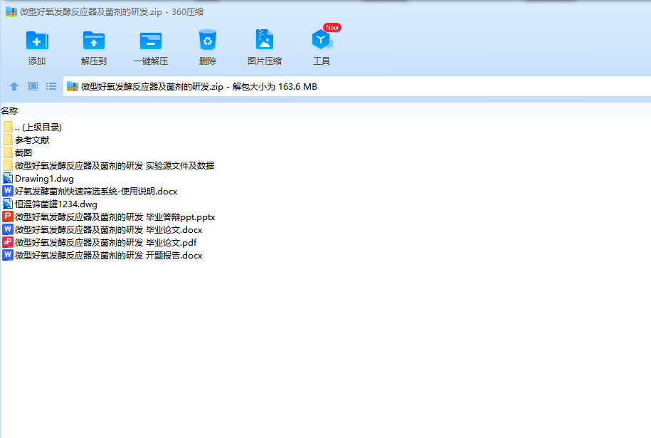Click the 删除 (Delete) recycle icon

[x=208, y=40]
